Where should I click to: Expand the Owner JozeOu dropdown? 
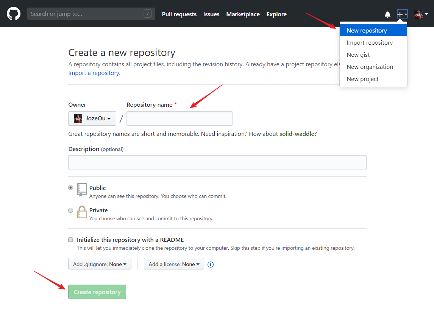coord(92,118)
